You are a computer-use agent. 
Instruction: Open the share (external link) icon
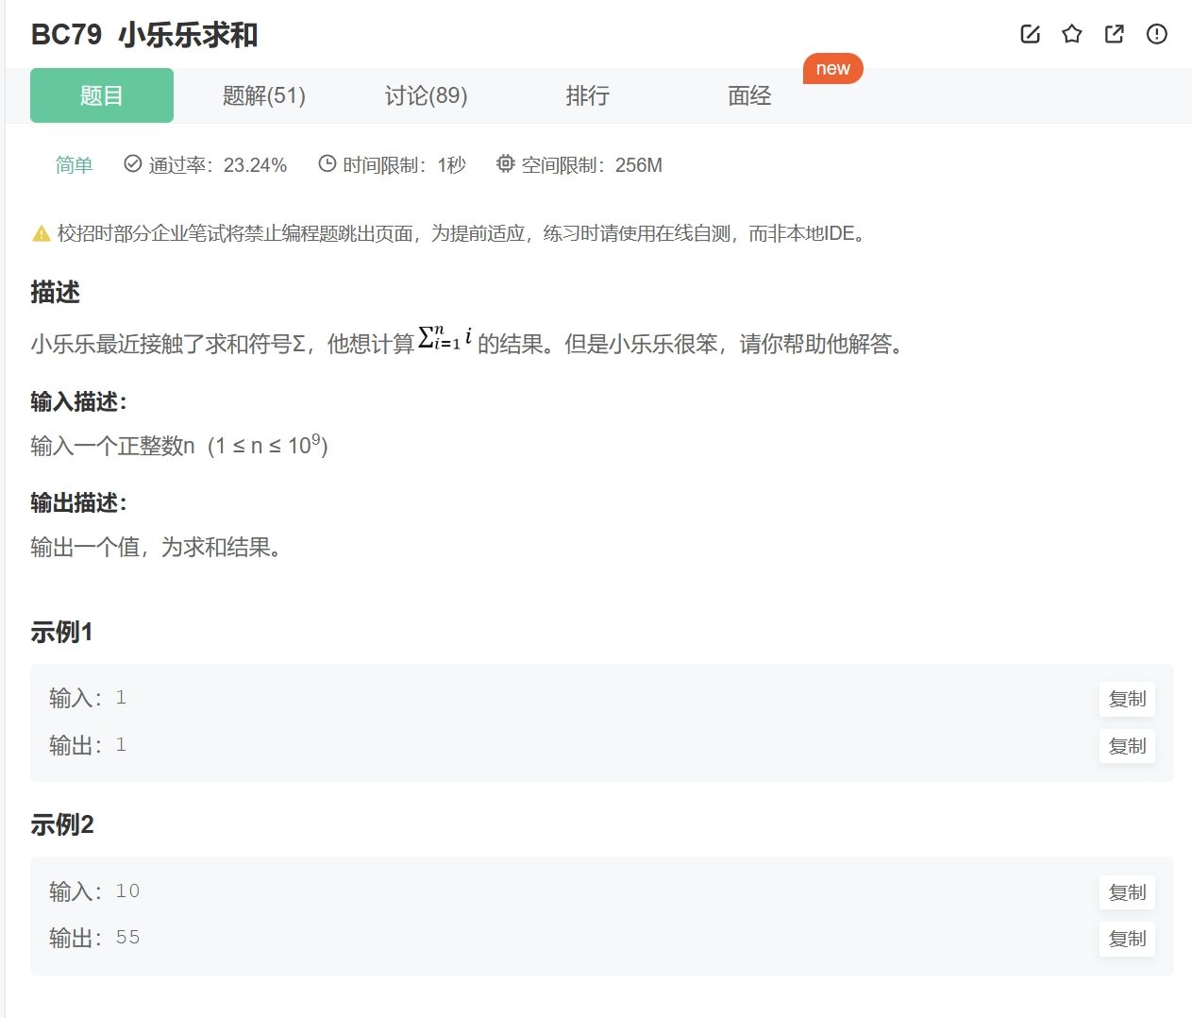pyautogui.click(x=1114, y=34)
